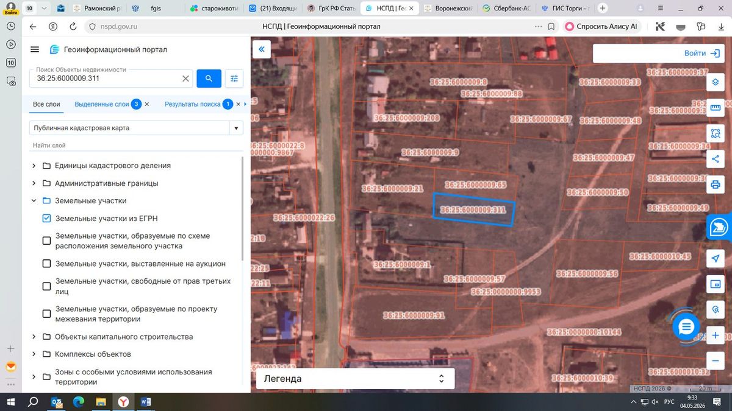Zoom in the map with plus button

pyautogui.click(x=716, y=335)
